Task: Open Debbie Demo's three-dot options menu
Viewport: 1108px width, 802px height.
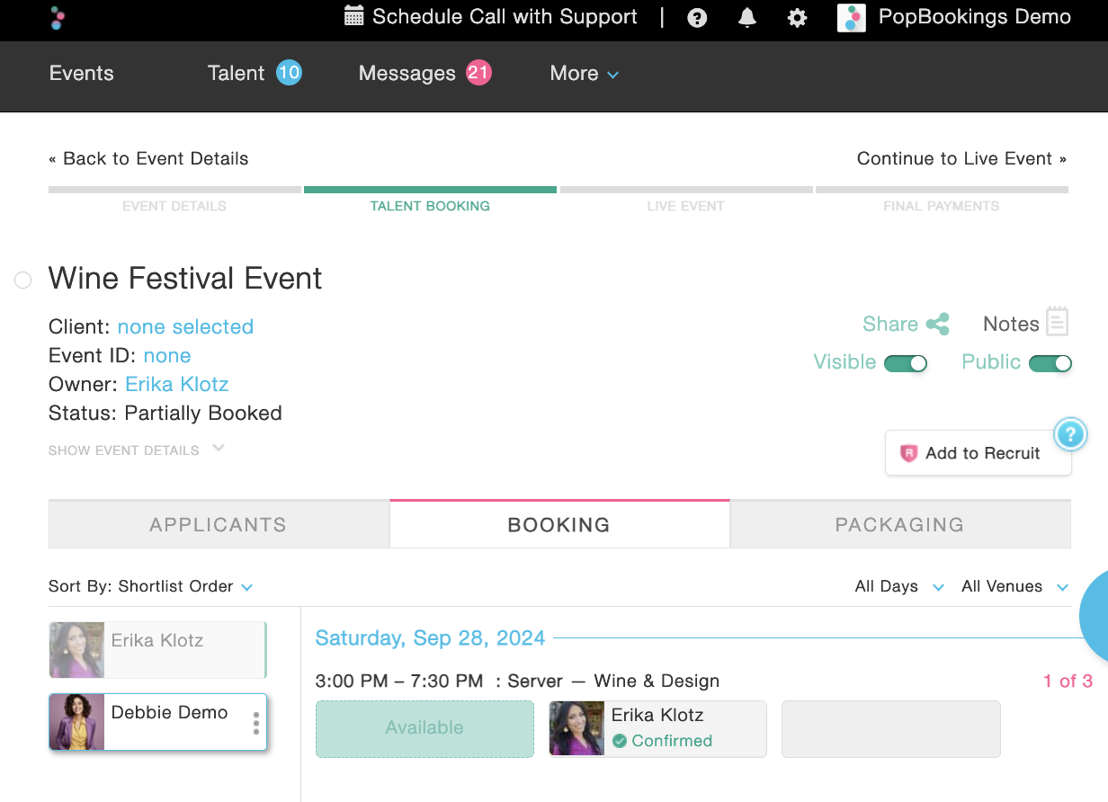Action: click(256, 724)
